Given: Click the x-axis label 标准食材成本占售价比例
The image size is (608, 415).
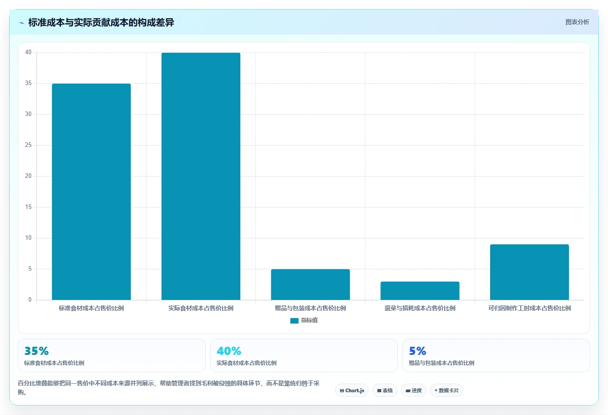Looking at the screenshot, I should pyautogui.click(x=91, y=308).
